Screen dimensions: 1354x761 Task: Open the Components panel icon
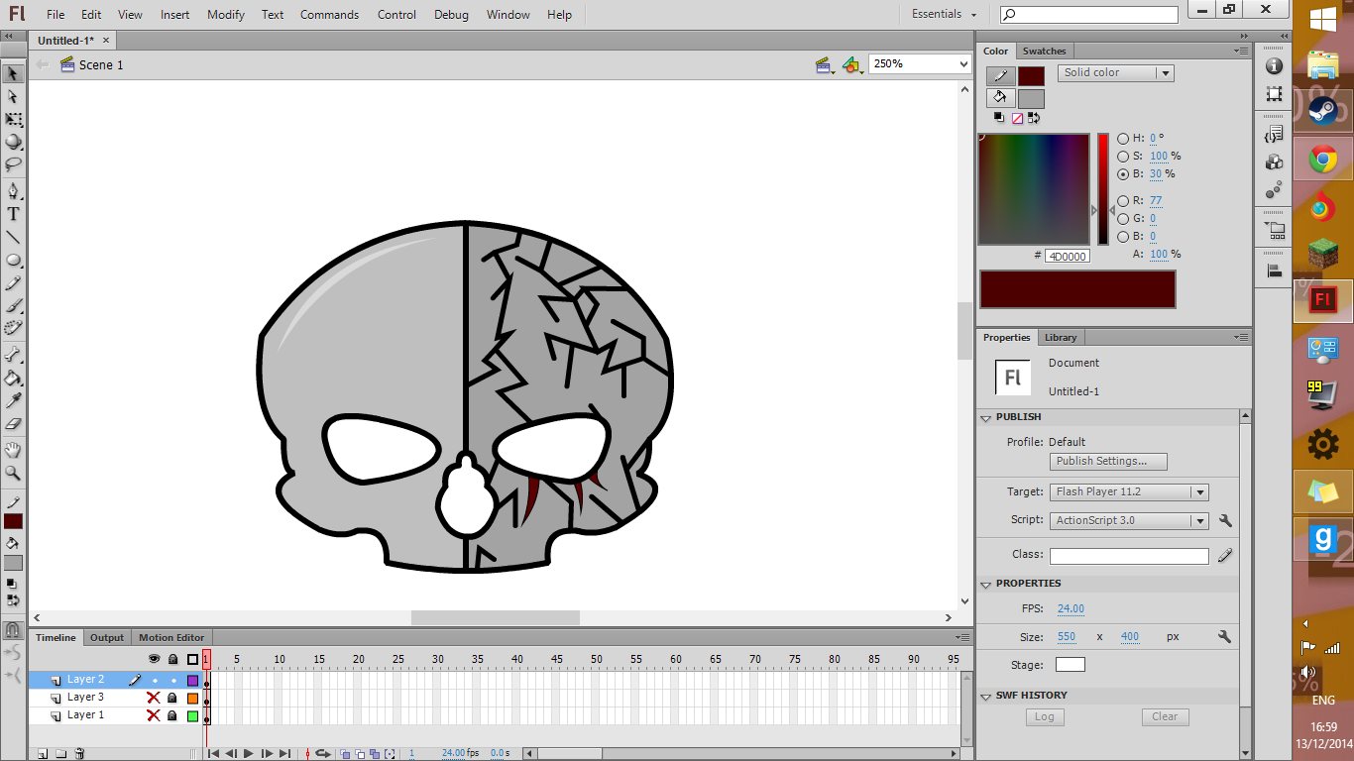tap(1274, 161)
